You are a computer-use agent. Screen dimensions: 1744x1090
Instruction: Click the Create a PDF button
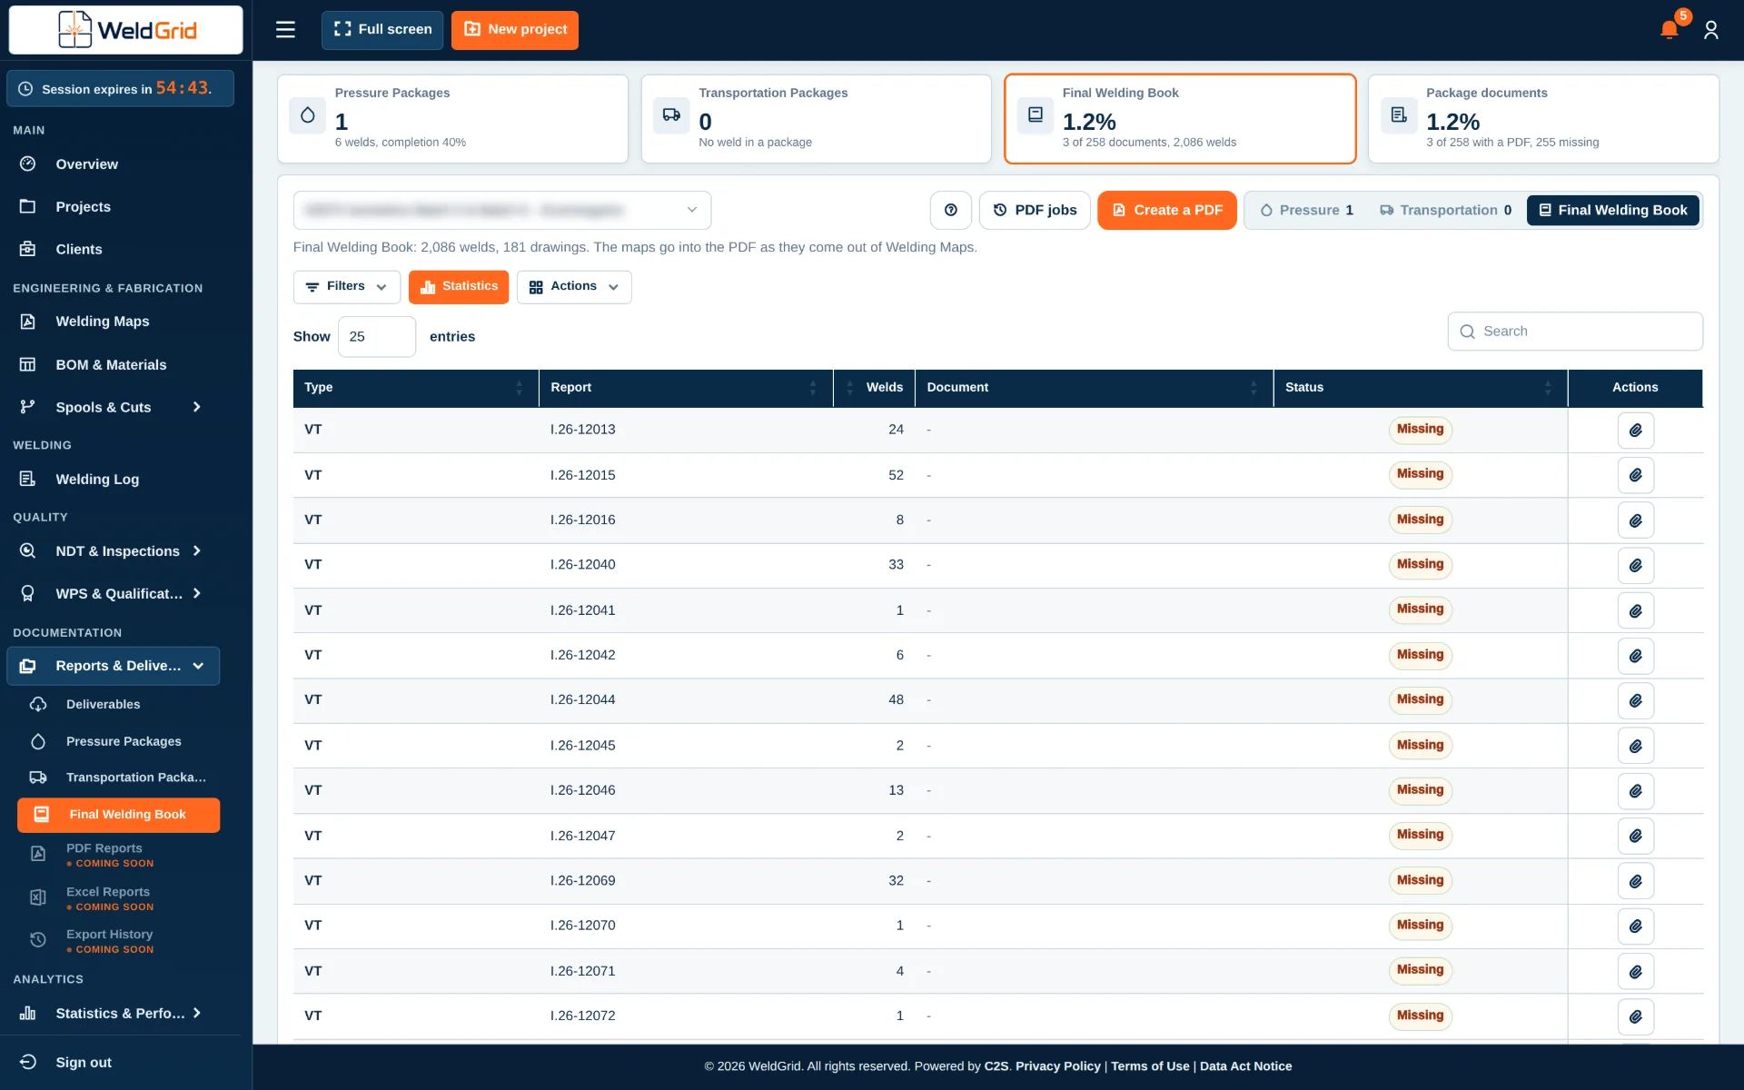pos(1166,210)
